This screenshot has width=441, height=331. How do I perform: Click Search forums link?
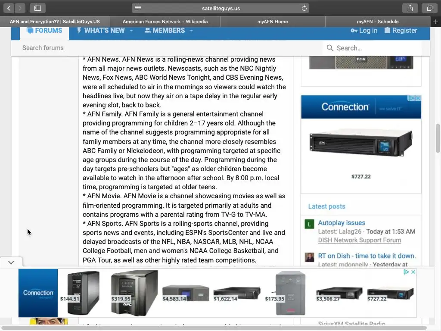coord(43,48)
